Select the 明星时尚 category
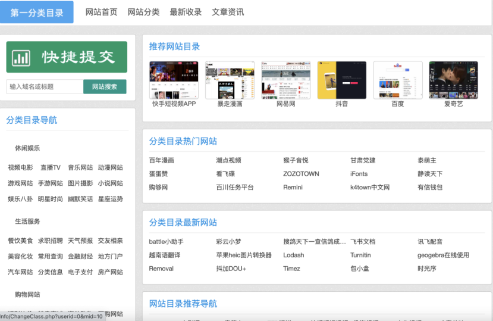The width and height of the screenshot is (493, 321). point(51,199)
